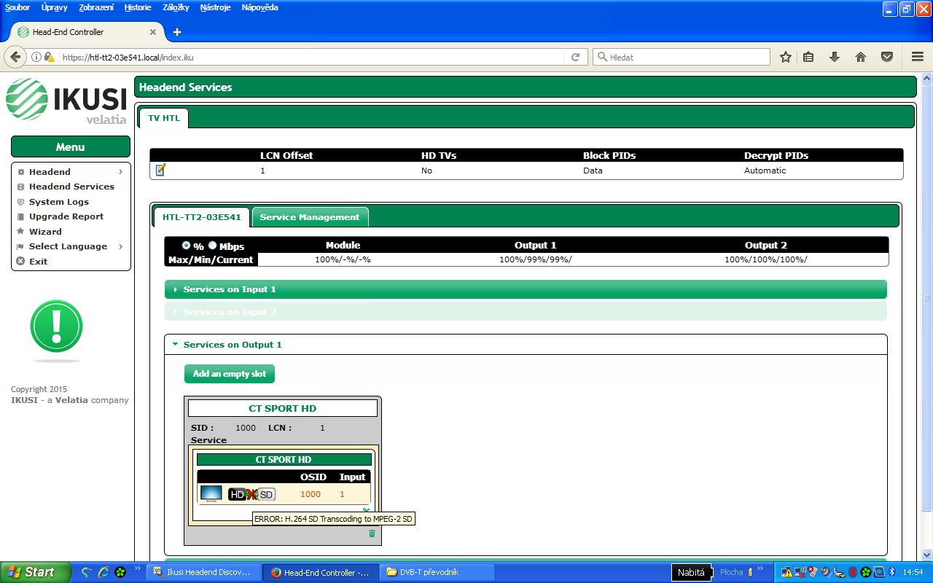
Task: Delete CT SPORT HD slot with trash icon
Action: (372, 534)
